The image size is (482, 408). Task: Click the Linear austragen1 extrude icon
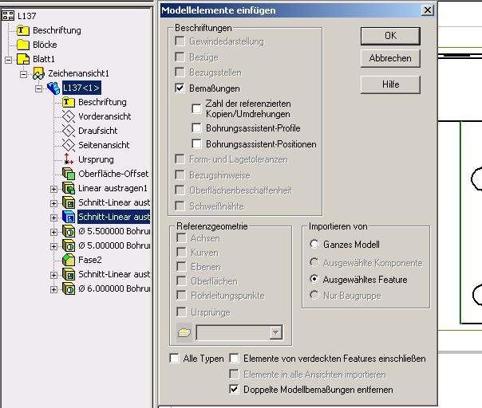69,188
